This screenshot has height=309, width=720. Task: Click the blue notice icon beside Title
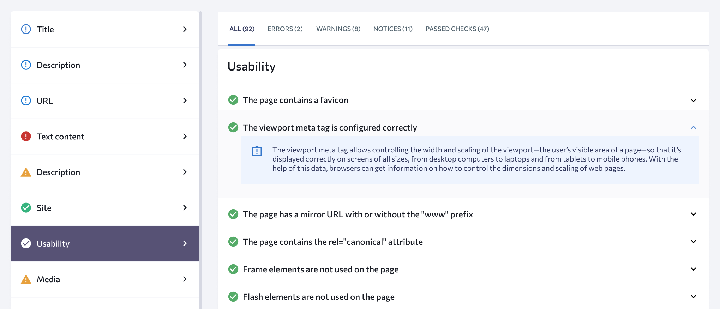(x=26, y=29)
